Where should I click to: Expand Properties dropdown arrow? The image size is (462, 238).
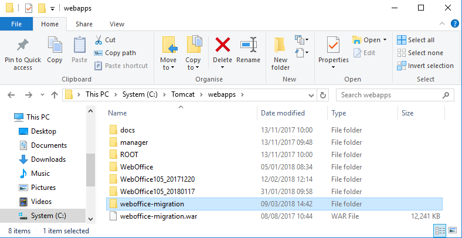[333, 67]
